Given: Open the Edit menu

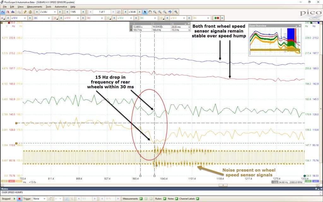Looking at the screenshot, I should pos(12,7).
